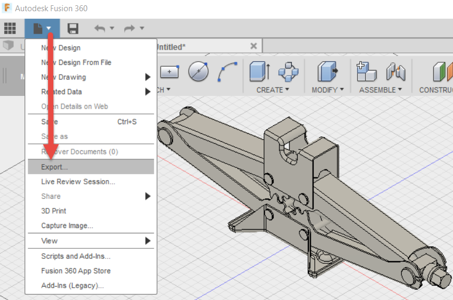Expand the MODIFY dropdown
453x300 pixels.
[328, 90]
